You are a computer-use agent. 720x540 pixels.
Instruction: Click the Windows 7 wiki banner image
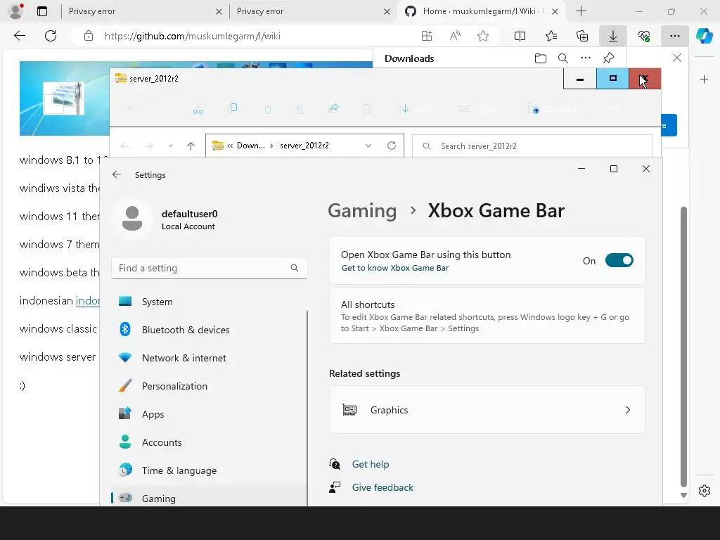coord(64,98)
